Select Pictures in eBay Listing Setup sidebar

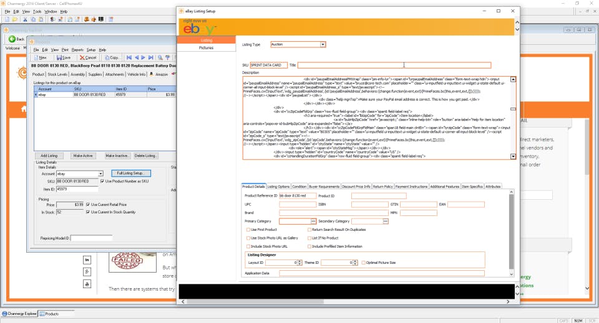click(207, 48)
